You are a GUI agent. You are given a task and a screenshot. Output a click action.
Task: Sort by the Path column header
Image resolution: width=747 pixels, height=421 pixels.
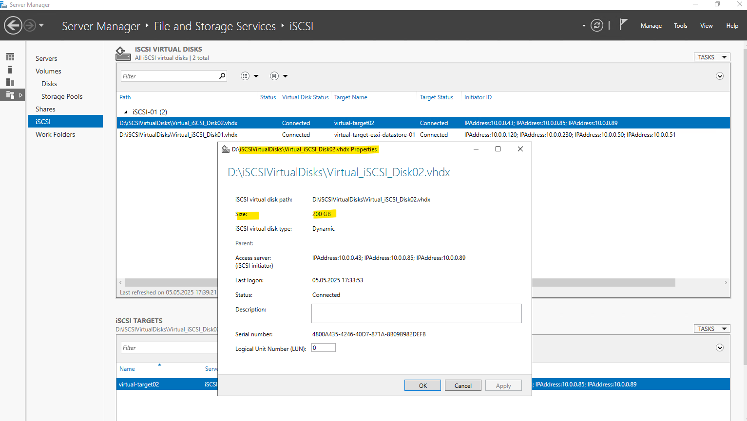click(x=125, y=97)
